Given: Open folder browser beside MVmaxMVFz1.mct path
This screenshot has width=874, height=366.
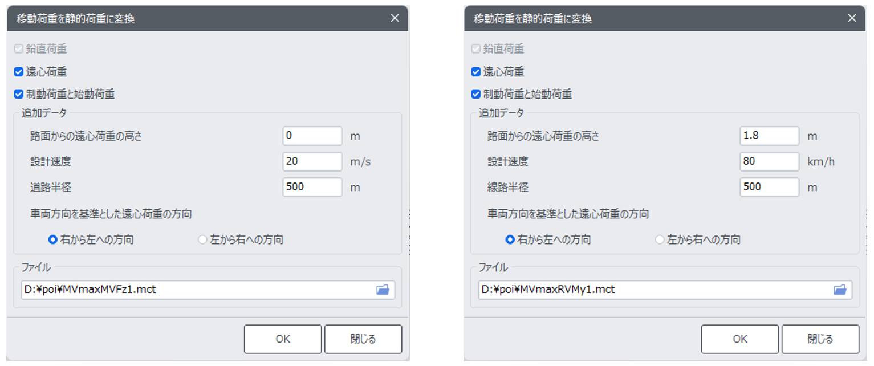Looking at the screenshot, I should (383, 290).
